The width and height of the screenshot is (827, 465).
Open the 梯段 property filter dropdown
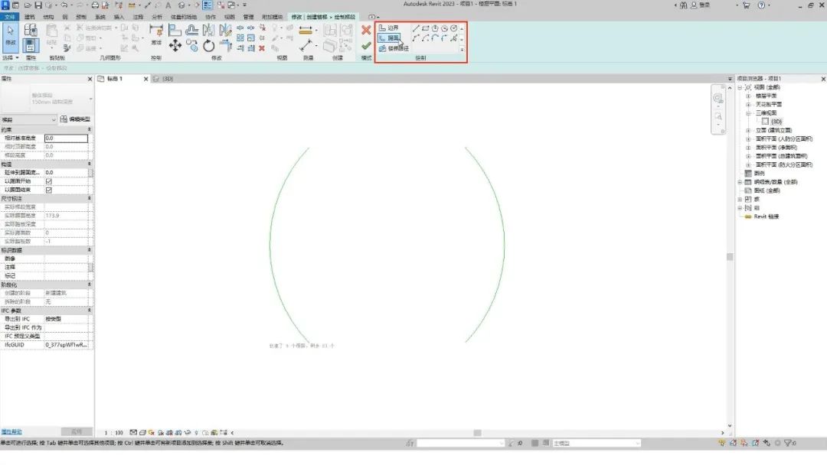click(x=28, y=119)
